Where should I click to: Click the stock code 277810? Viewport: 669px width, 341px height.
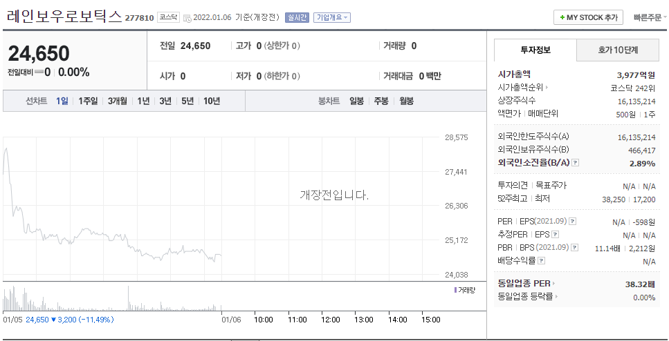click(139, 19)
